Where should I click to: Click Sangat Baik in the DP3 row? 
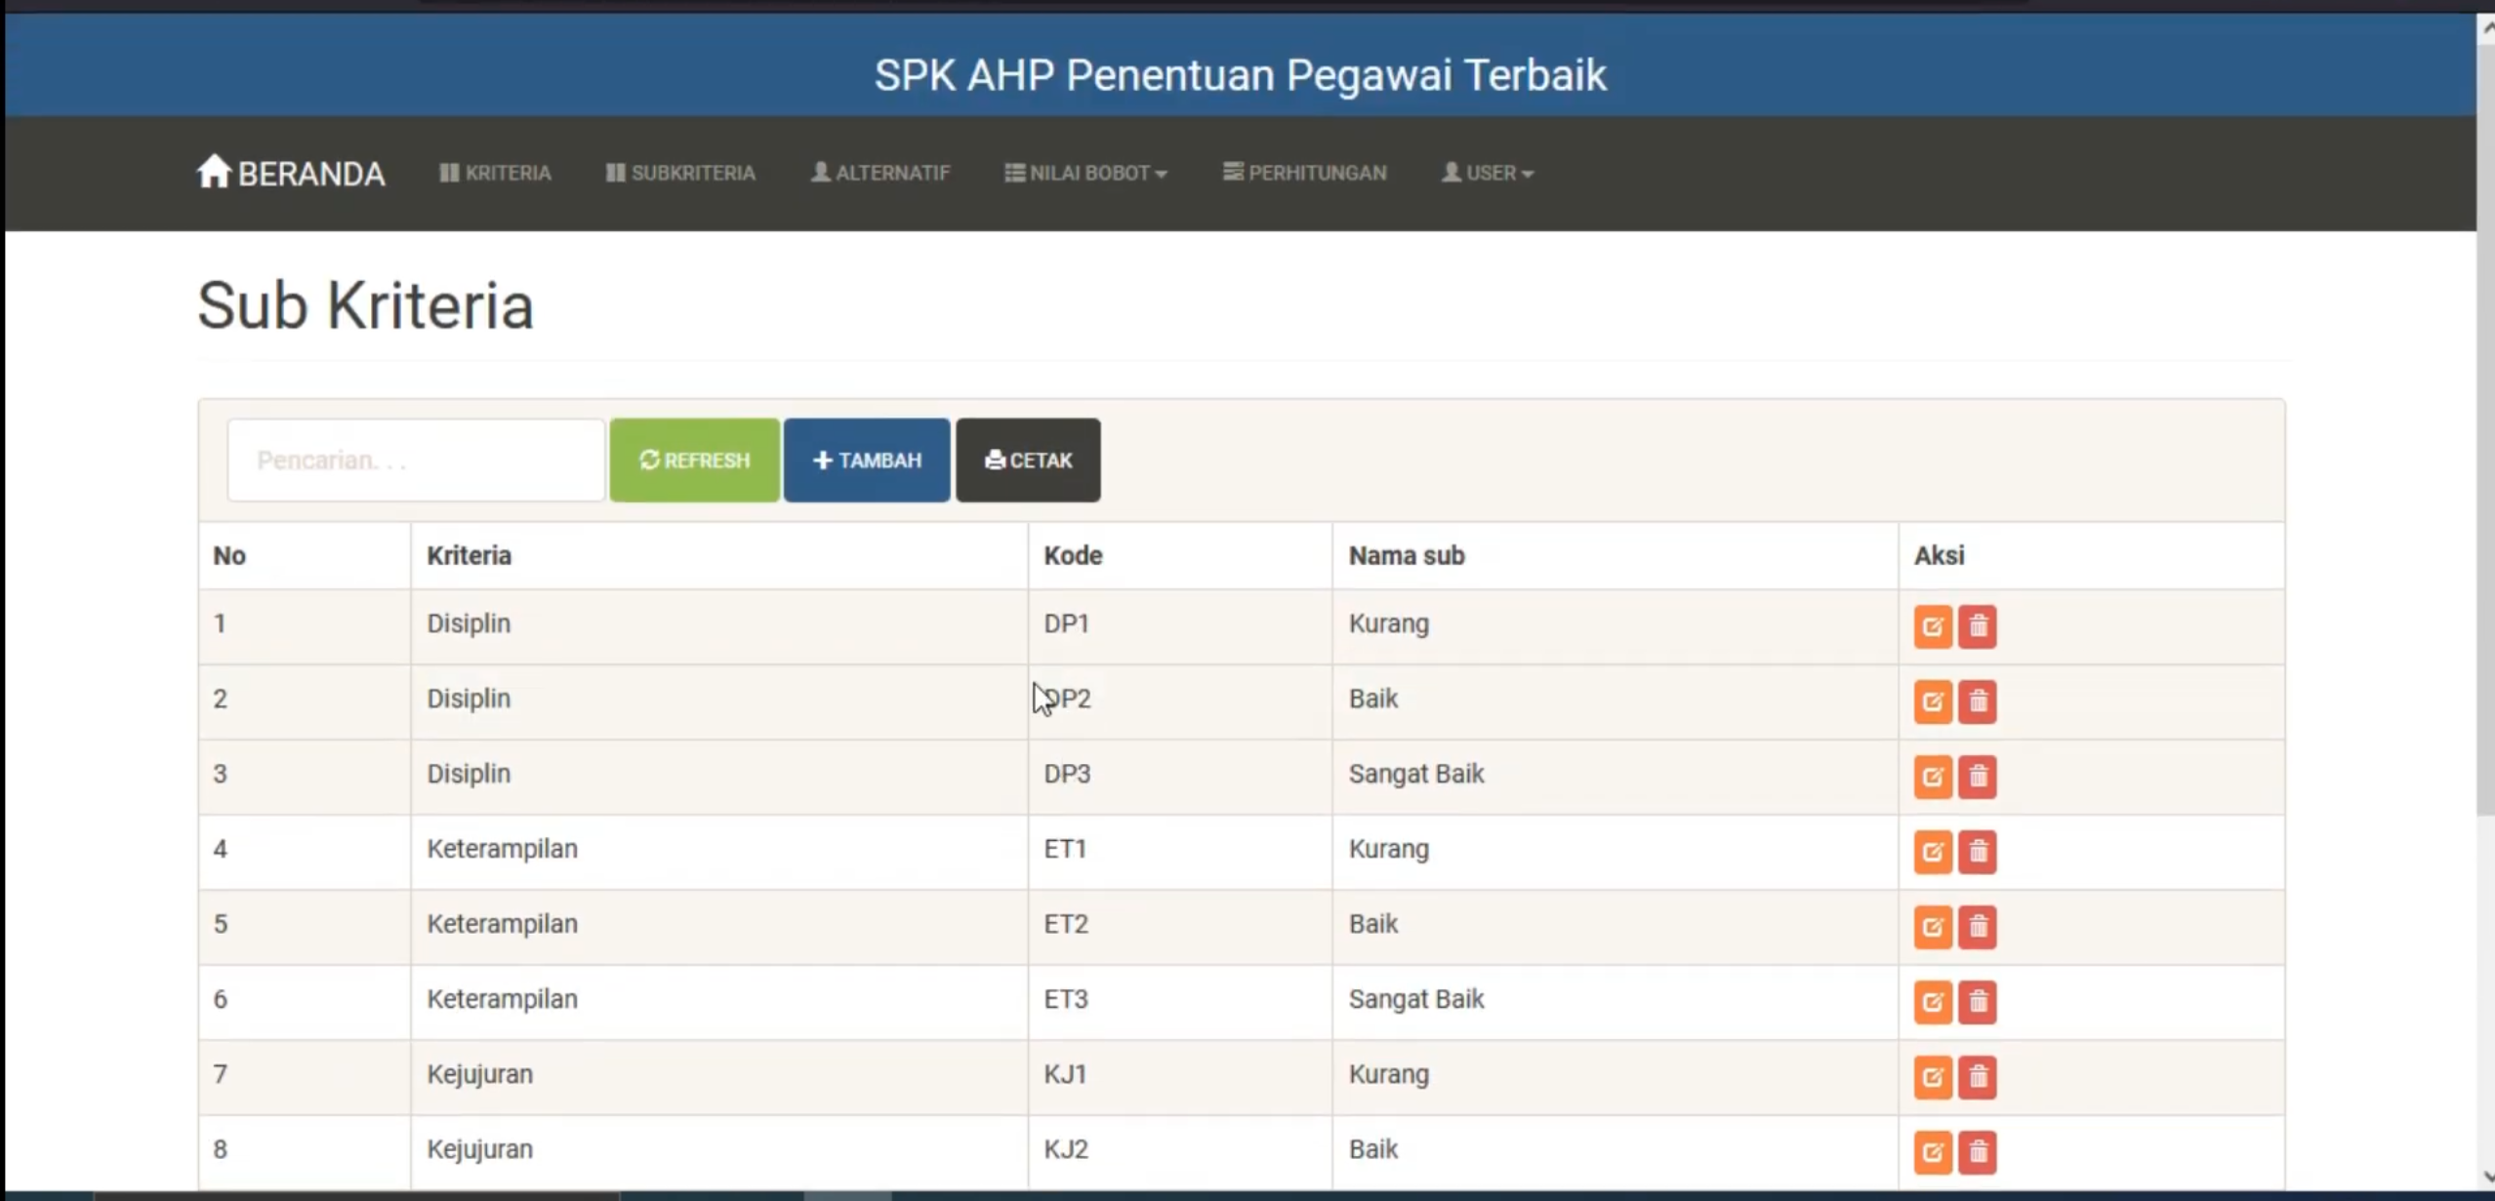tap(1416, 774)
